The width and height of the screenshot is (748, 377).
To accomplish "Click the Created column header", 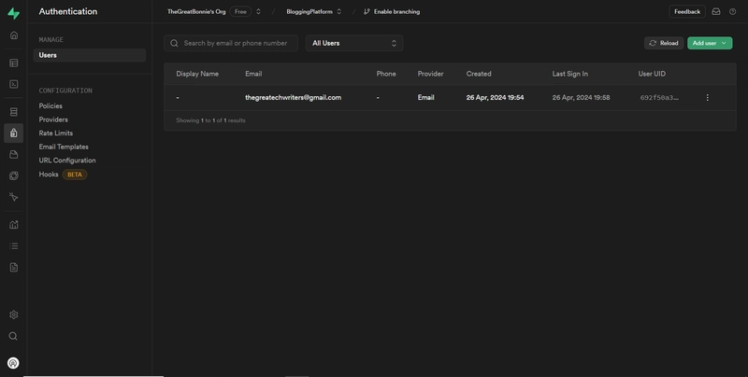I will pyautogui.click(x=479, y=74).
